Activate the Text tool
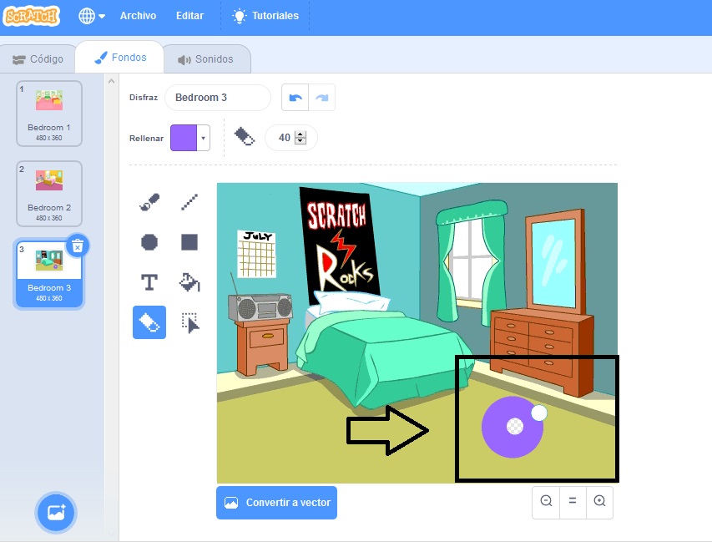Image resolution: width=712 pixels, height=542 pixels. click(x=149, y=282)
